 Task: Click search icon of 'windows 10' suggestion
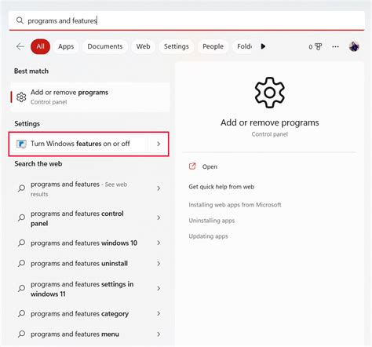point(21,243)
